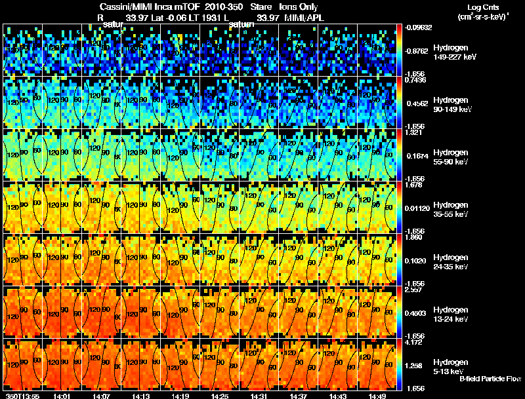
Task: Open the 55-90 keV image panel at 14:13
Action: point(141,155)
